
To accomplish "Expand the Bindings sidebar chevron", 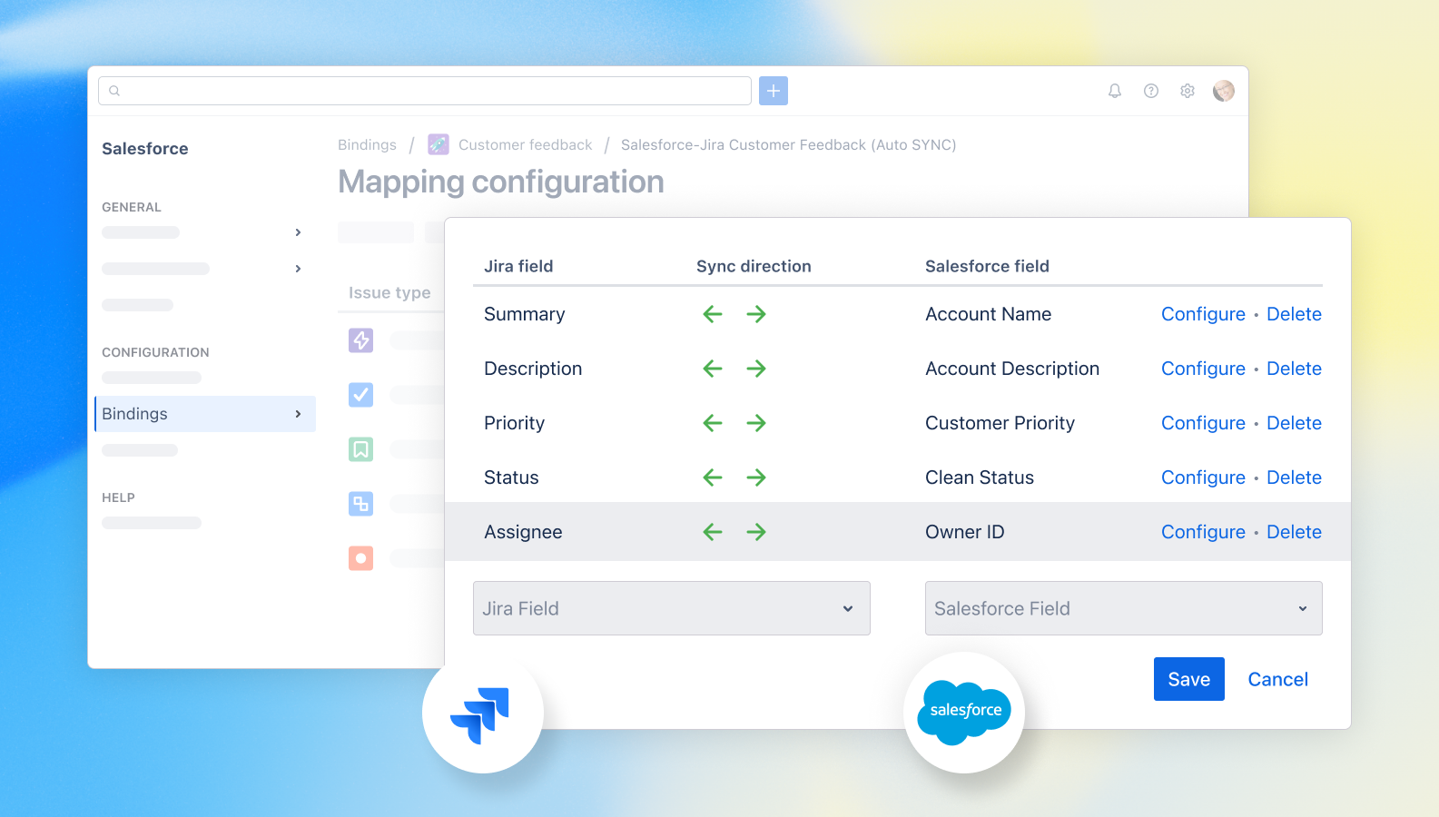I will coord(298,414).
